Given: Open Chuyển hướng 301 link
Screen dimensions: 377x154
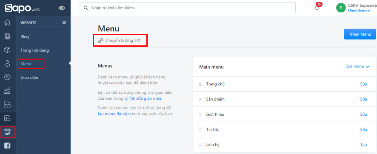Looking at the screenshot, I should (123, 41).
